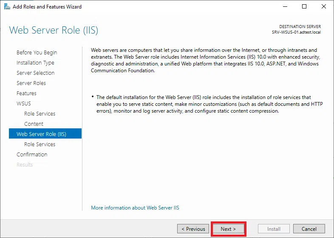Go to the Before You Begin step
Viewport: 334px width, 238px height.
click(37, 53)
